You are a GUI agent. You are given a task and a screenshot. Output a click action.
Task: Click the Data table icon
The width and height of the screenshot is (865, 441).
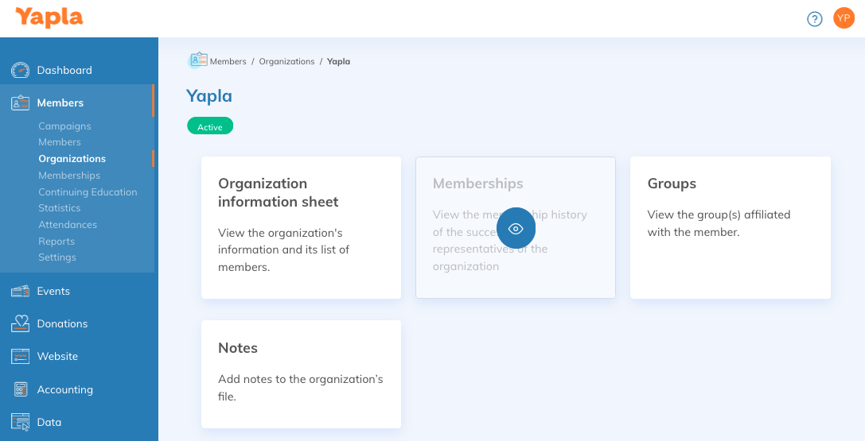point(21,422)
